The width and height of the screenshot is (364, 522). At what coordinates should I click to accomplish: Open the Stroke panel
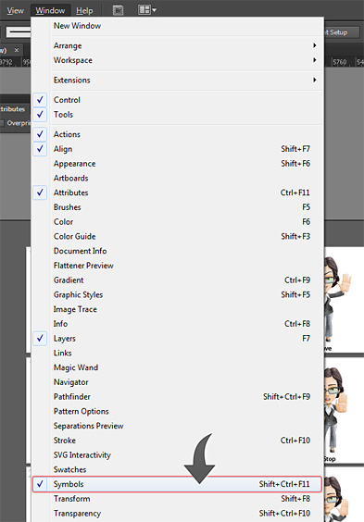178,441
